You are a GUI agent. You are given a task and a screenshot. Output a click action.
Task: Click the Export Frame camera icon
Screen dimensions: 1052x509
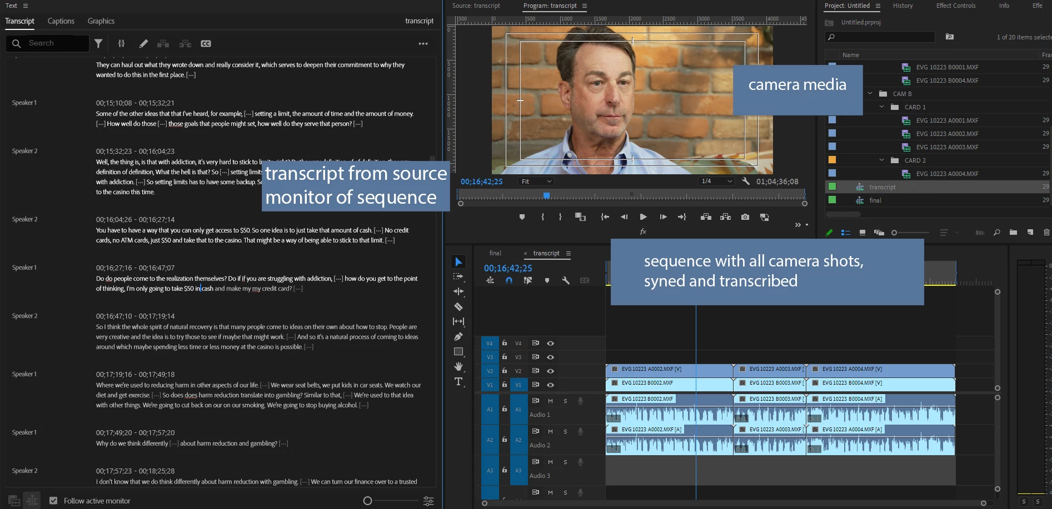click(x=745, y=217)
